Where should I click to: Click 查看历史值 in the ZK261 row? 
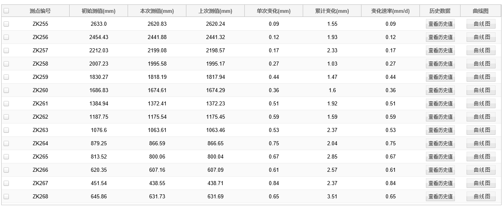coord(440,104)
